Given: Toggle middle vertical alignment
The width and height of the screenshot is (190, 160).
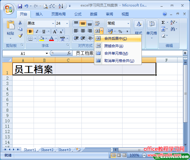Looking at the screenshot, I should point(83,23).
